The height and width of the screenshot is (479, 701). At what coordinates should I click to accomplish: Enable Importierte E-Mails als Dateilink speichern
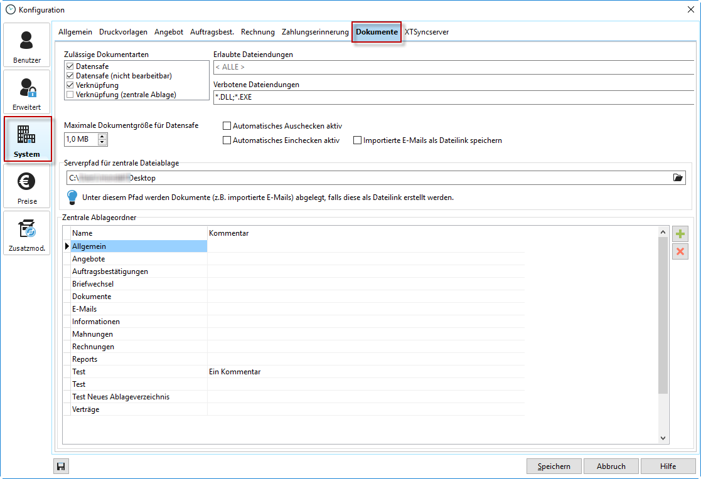click(358, 140)
